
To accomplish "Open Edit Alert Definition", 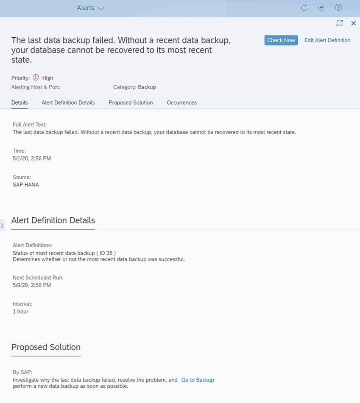I will [x=327, y=40].
